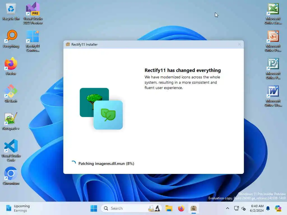Open the clock and date flyout
The width and height of the screenshot is (287, 215).
coord(257,208)
